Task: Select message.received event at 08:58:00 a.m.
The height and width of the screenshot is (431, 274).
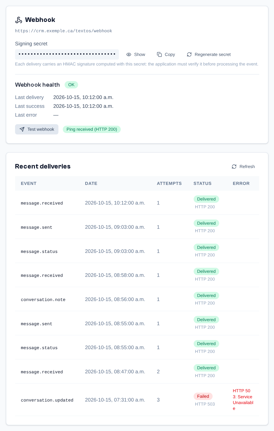Action: [42, 275]
